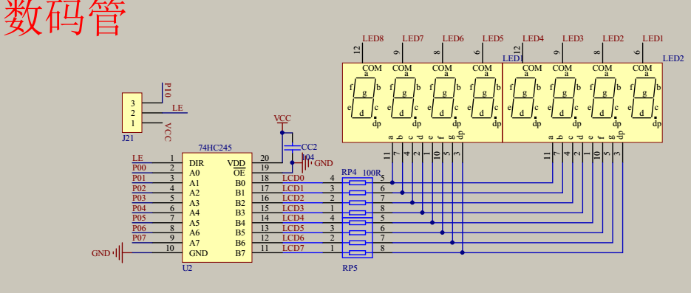Click the RP4 resistor pack top resistor
The image size is (691, 293).
[x=358, y=182]
